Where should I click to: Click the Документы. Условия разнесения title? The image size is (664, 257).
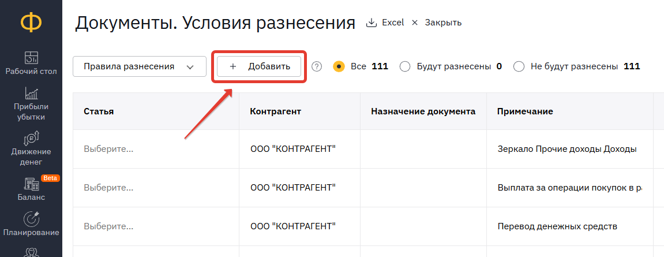(x=215, y=23)
